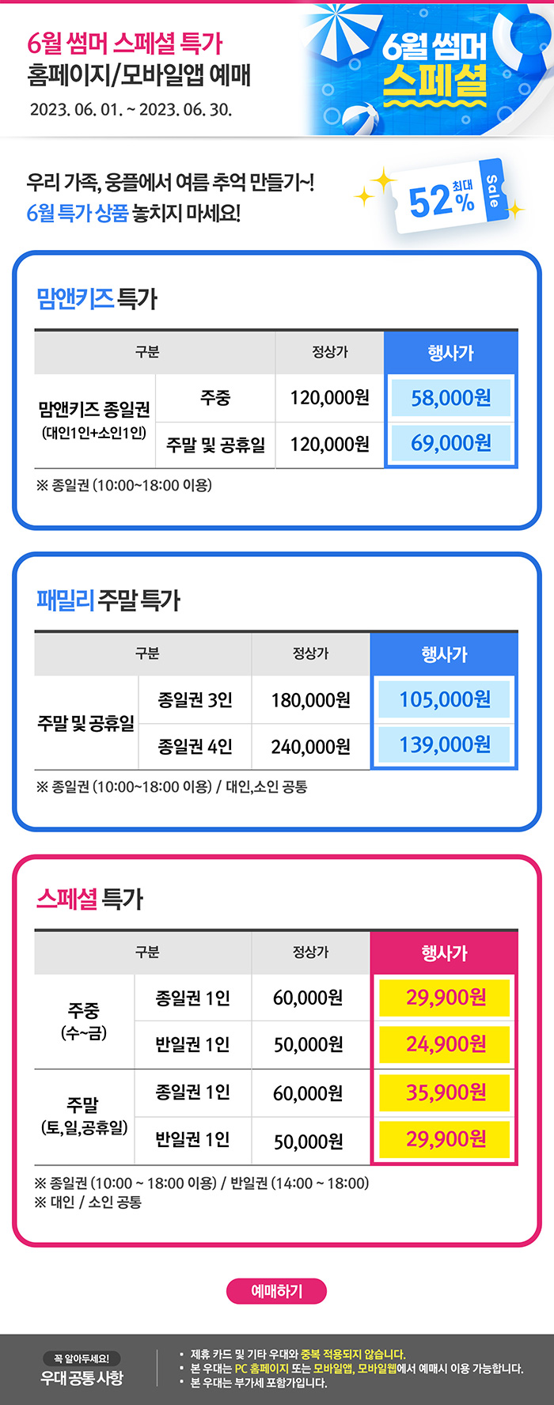This screenshot has height=1405, width=554.
Task: Click the blue 행사가 header in 맘앤키즈 table
Action: click(x=451, y=353)
